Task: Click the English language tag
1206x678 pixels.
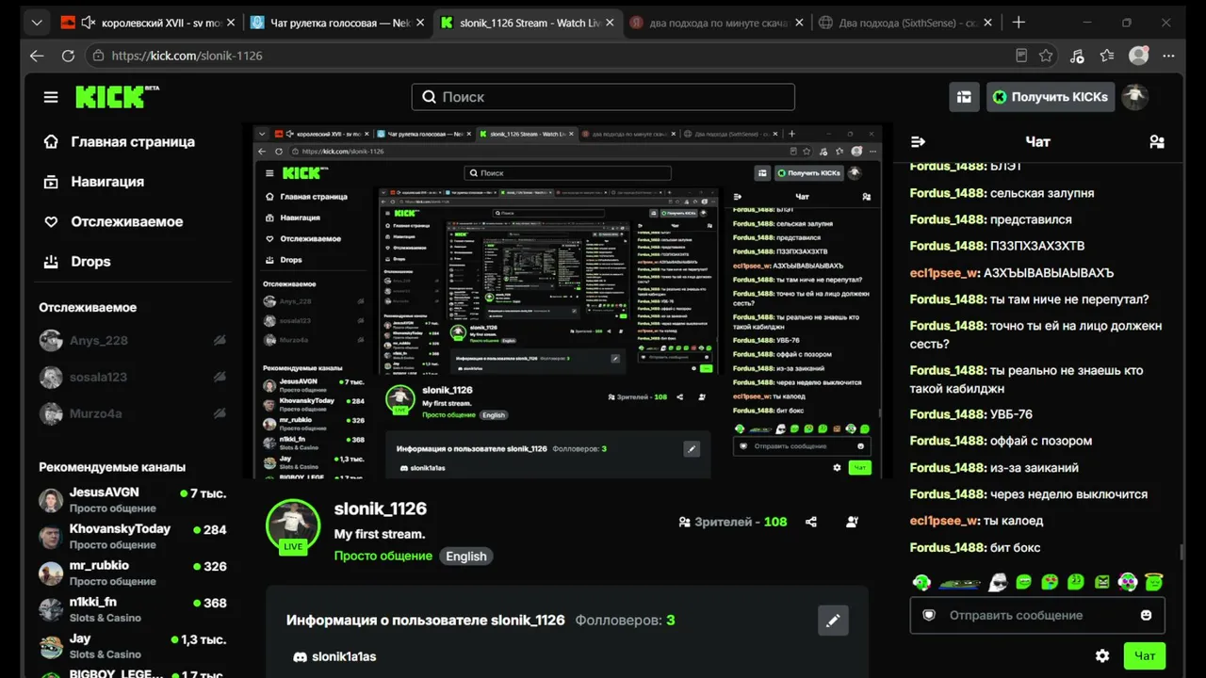Action: click(x=465, y=557)
